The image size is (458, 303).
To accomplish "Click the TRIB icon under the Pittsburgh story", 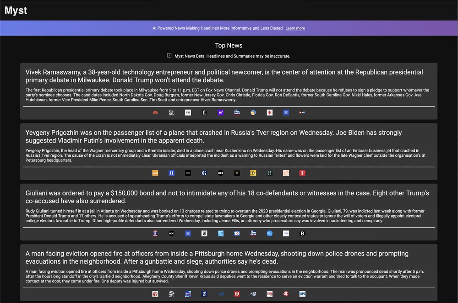I will (x=270, y=294).
